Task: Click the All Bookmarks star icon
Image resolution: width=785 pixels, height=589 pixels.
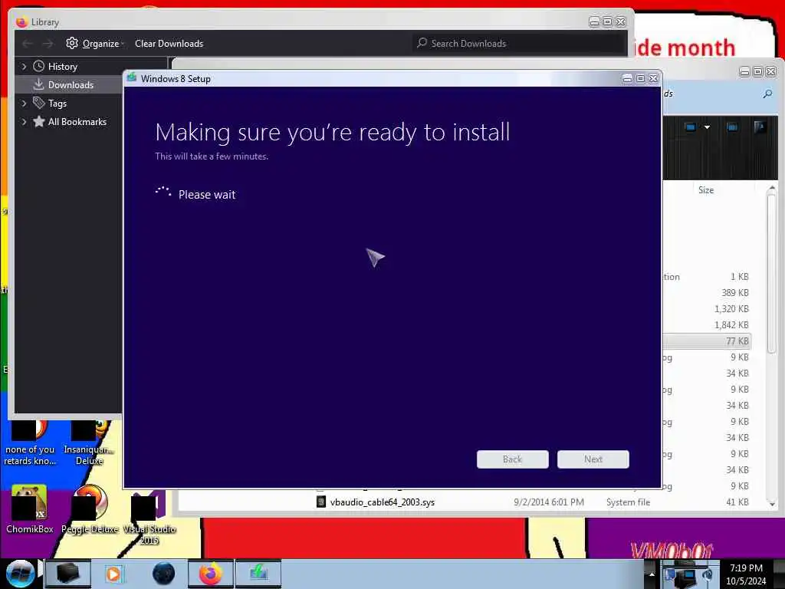Action: coord(38,122)
